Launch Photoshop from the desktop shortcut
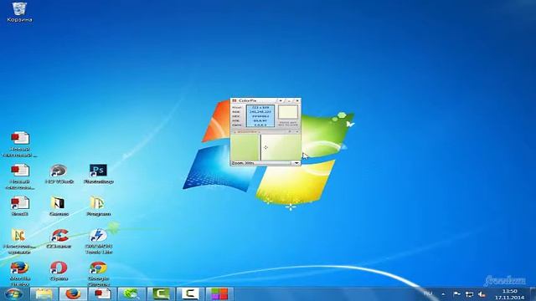The image size is (536, 301). [99, 174]
